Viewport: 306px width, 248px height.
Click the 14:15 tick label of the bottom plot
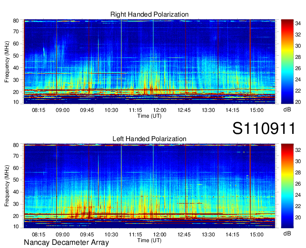pos(233,235)
